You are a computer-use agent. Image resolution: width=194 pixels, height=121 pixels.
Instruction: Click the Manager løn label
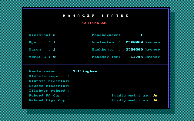106,57
